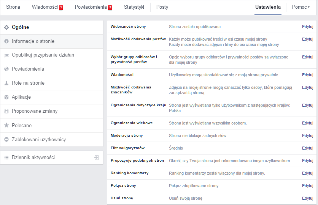The image size is (318, 205).
Task: Click the info icon beside Informacje o stronie
Action: (x=6, y=41)
